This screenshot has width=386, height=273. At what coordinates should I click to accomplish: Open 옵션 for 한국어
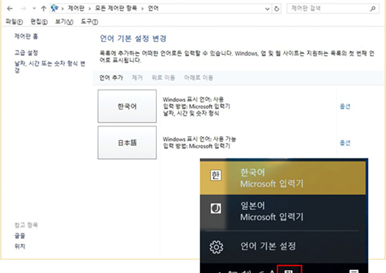pos(345,106)
